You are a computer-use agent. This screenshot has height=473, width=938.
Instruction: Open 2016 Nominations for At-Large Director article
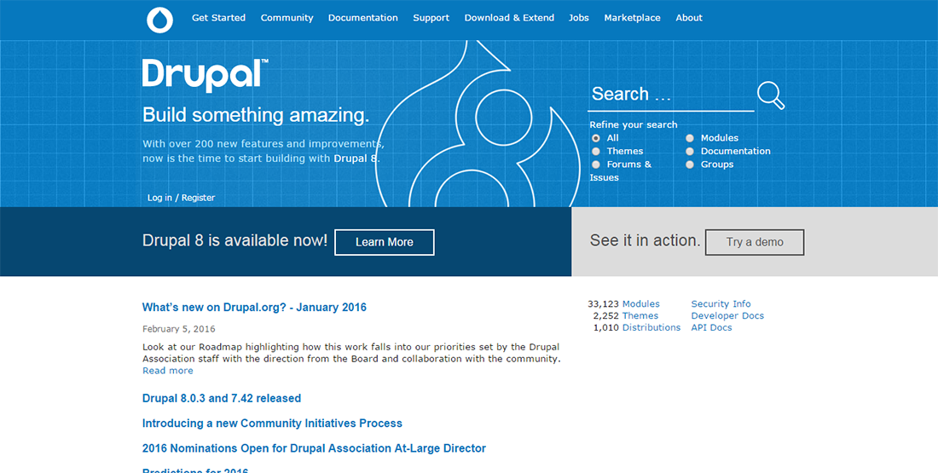pyautogui.click(x=314, y=448)
